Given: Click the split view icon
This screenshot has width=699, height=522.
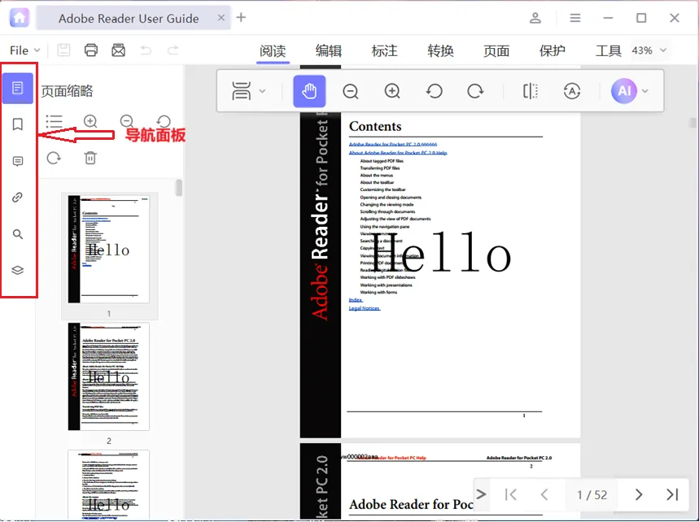Looking at the screenshot, I should [530, 91].
